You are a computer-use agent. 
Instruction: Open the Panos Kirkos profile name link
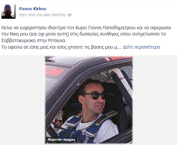point(33,9)
